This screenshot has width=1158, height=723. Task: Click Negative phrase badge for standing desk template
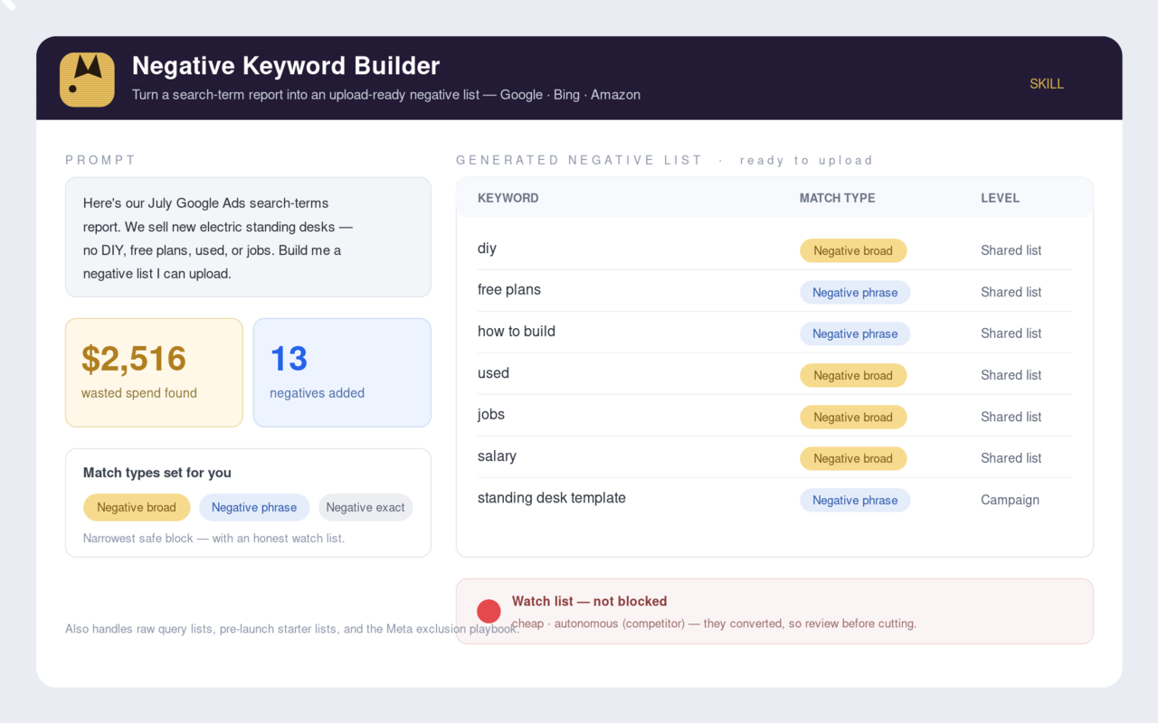(855, 500)
